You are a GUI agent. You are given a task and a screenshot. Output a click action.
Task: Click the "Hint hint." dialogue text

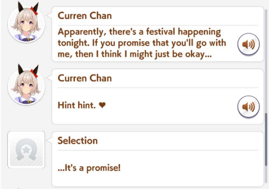(x=77, y=105)
